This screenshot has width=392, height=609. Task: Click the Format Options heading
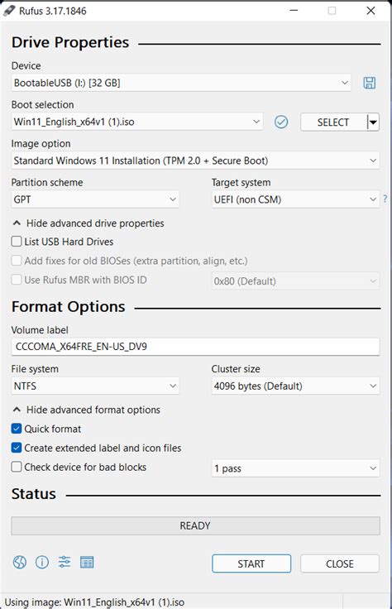[x=69, y=306]
